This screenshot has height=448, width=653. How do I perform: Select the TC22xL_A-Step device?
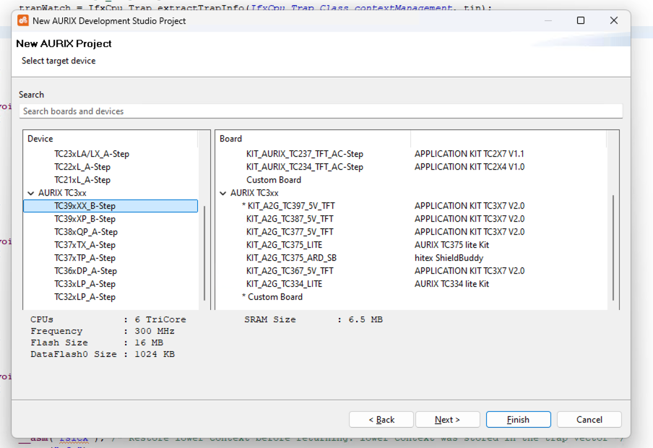click(85, 166)
